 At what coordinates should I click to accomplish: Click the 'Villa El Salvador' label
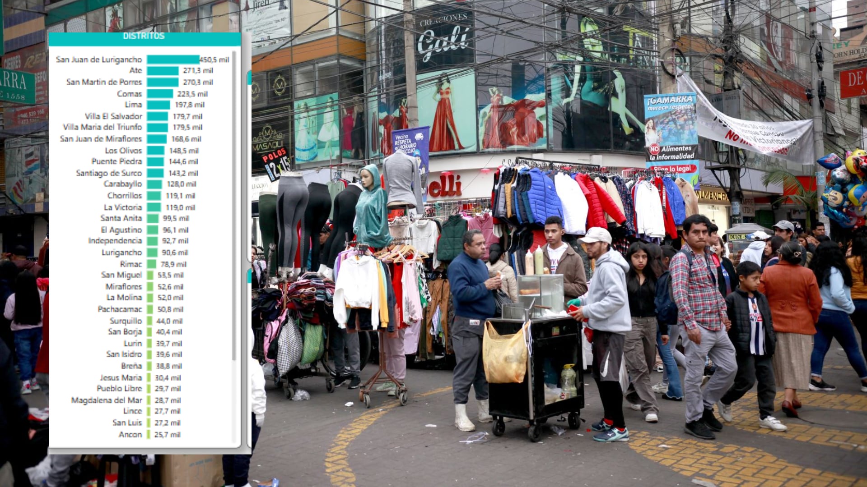tap(113, 116)
